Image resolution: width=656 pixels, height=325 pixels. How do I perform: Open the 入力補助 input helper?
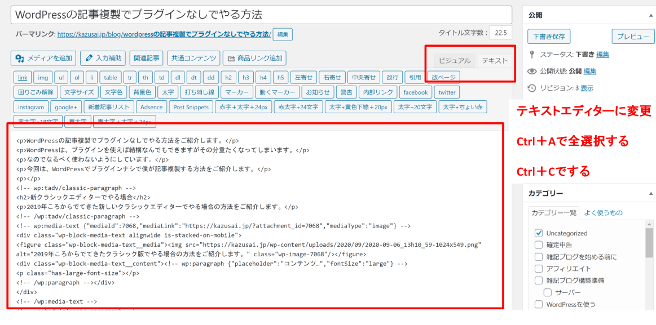click(103, 58)
